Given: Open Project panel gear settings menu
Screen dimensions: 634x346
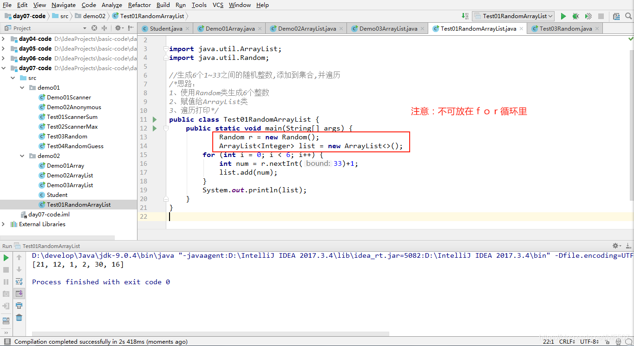Looking at the screenshot, I should click(x=119, y=28).
